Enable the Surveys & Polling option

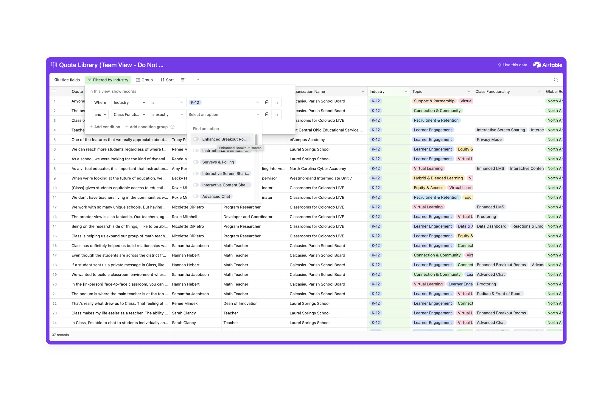click(196, 162)
